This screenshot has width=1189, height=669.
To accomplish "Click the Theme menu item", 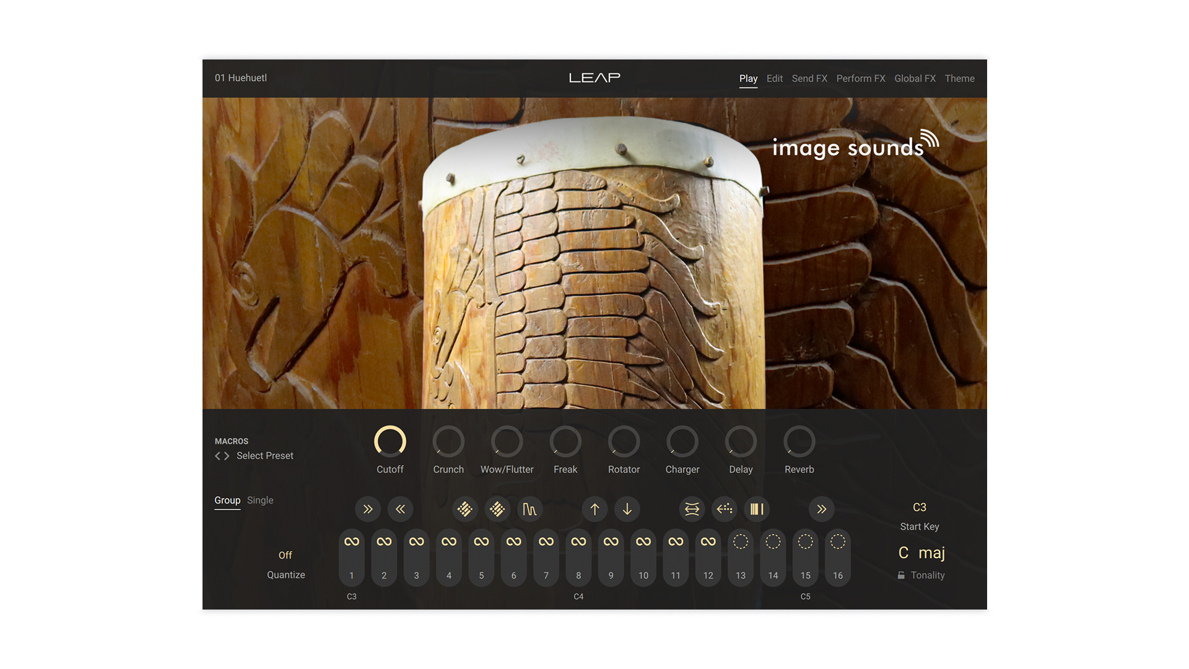I will point(959,78).
